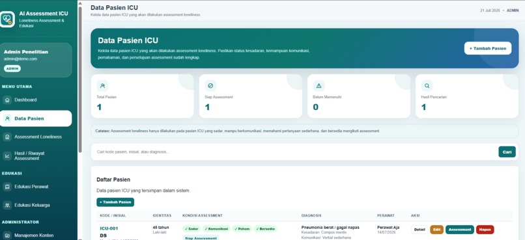Click the PERAWAT column header
525x240 pixels.
click(x=386, y=215)
